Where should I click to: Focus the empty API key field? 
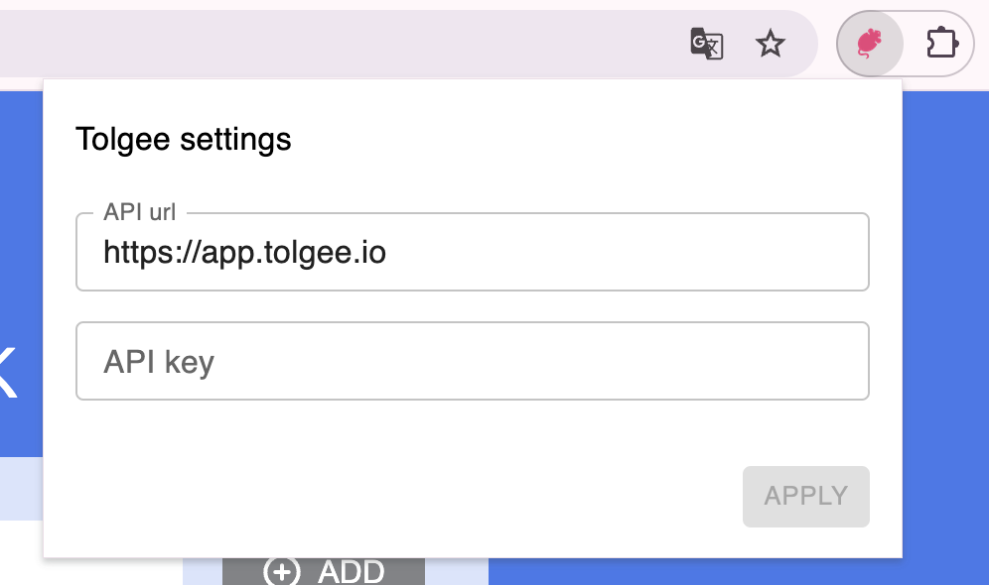click(473, 361)
